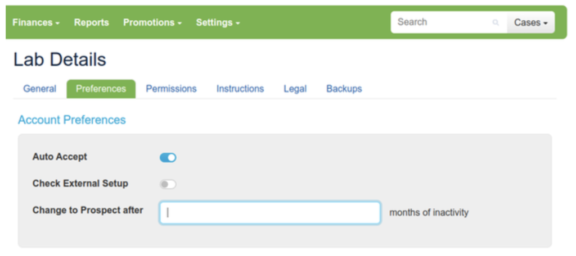Open the Backups tab
Image resolution: width=576 pixels, height=256 pixels.
pos(344,89)
